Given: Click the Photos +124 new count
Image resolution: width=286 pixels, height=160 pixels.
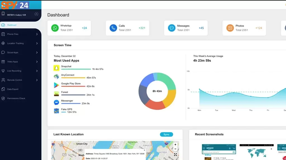Looking at the screenshot, I should tap(259, 28).
